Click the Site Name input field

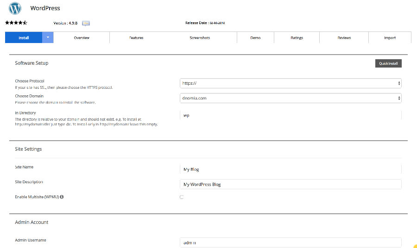click(291, 169)
